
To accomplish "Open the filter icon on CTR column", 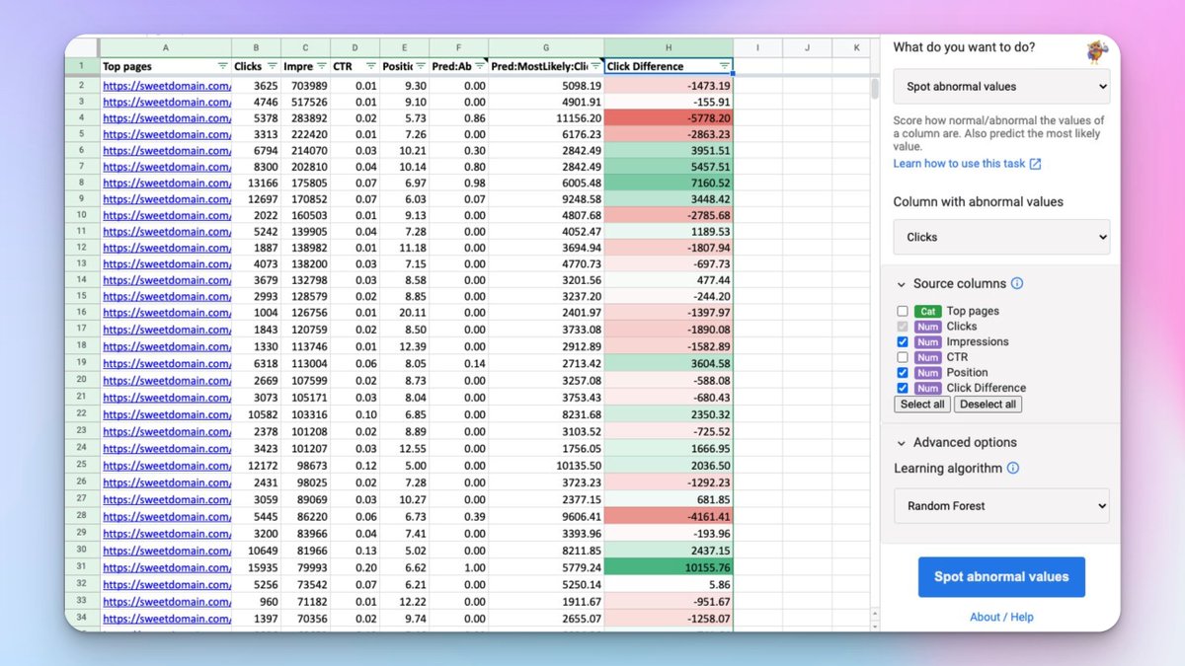I will click(371, 66).
